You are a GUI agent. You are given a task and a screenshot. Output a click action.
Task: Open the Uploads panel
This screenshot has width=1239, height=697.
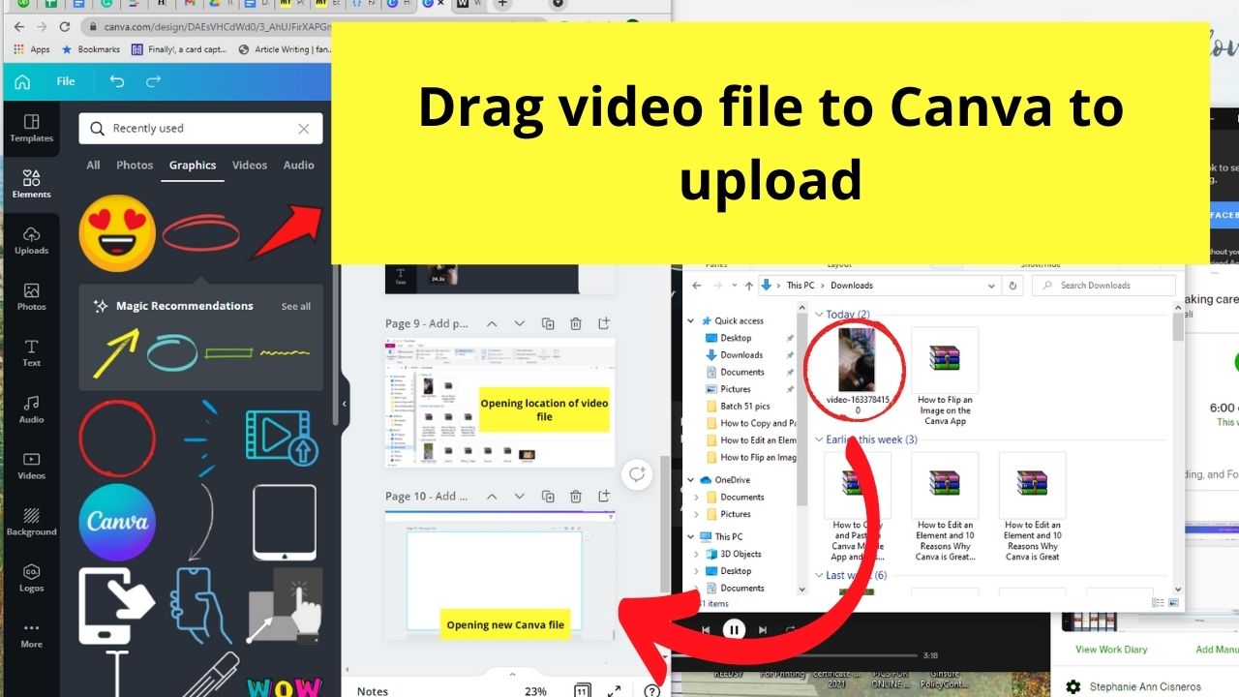(31, 241)
